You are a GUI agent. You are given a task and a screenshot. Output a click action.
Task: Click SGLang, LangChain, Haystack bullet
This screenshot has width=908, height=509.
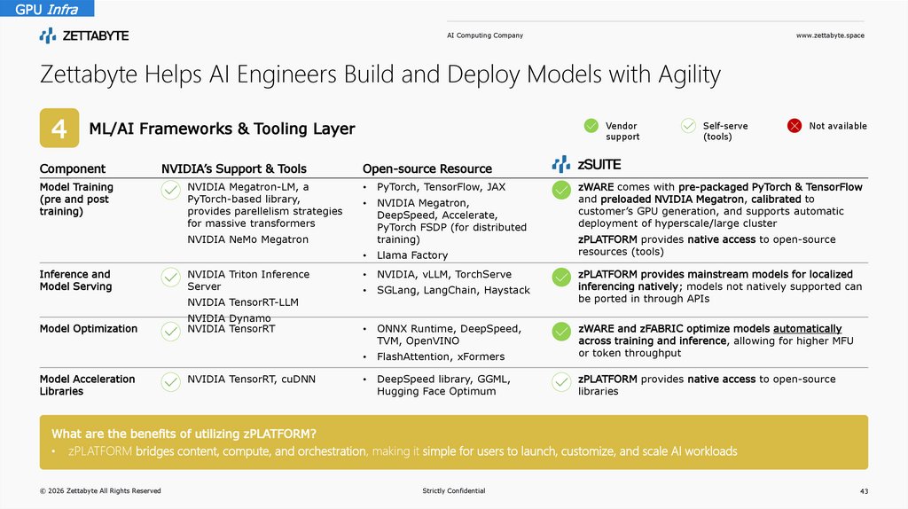[453, 290]
